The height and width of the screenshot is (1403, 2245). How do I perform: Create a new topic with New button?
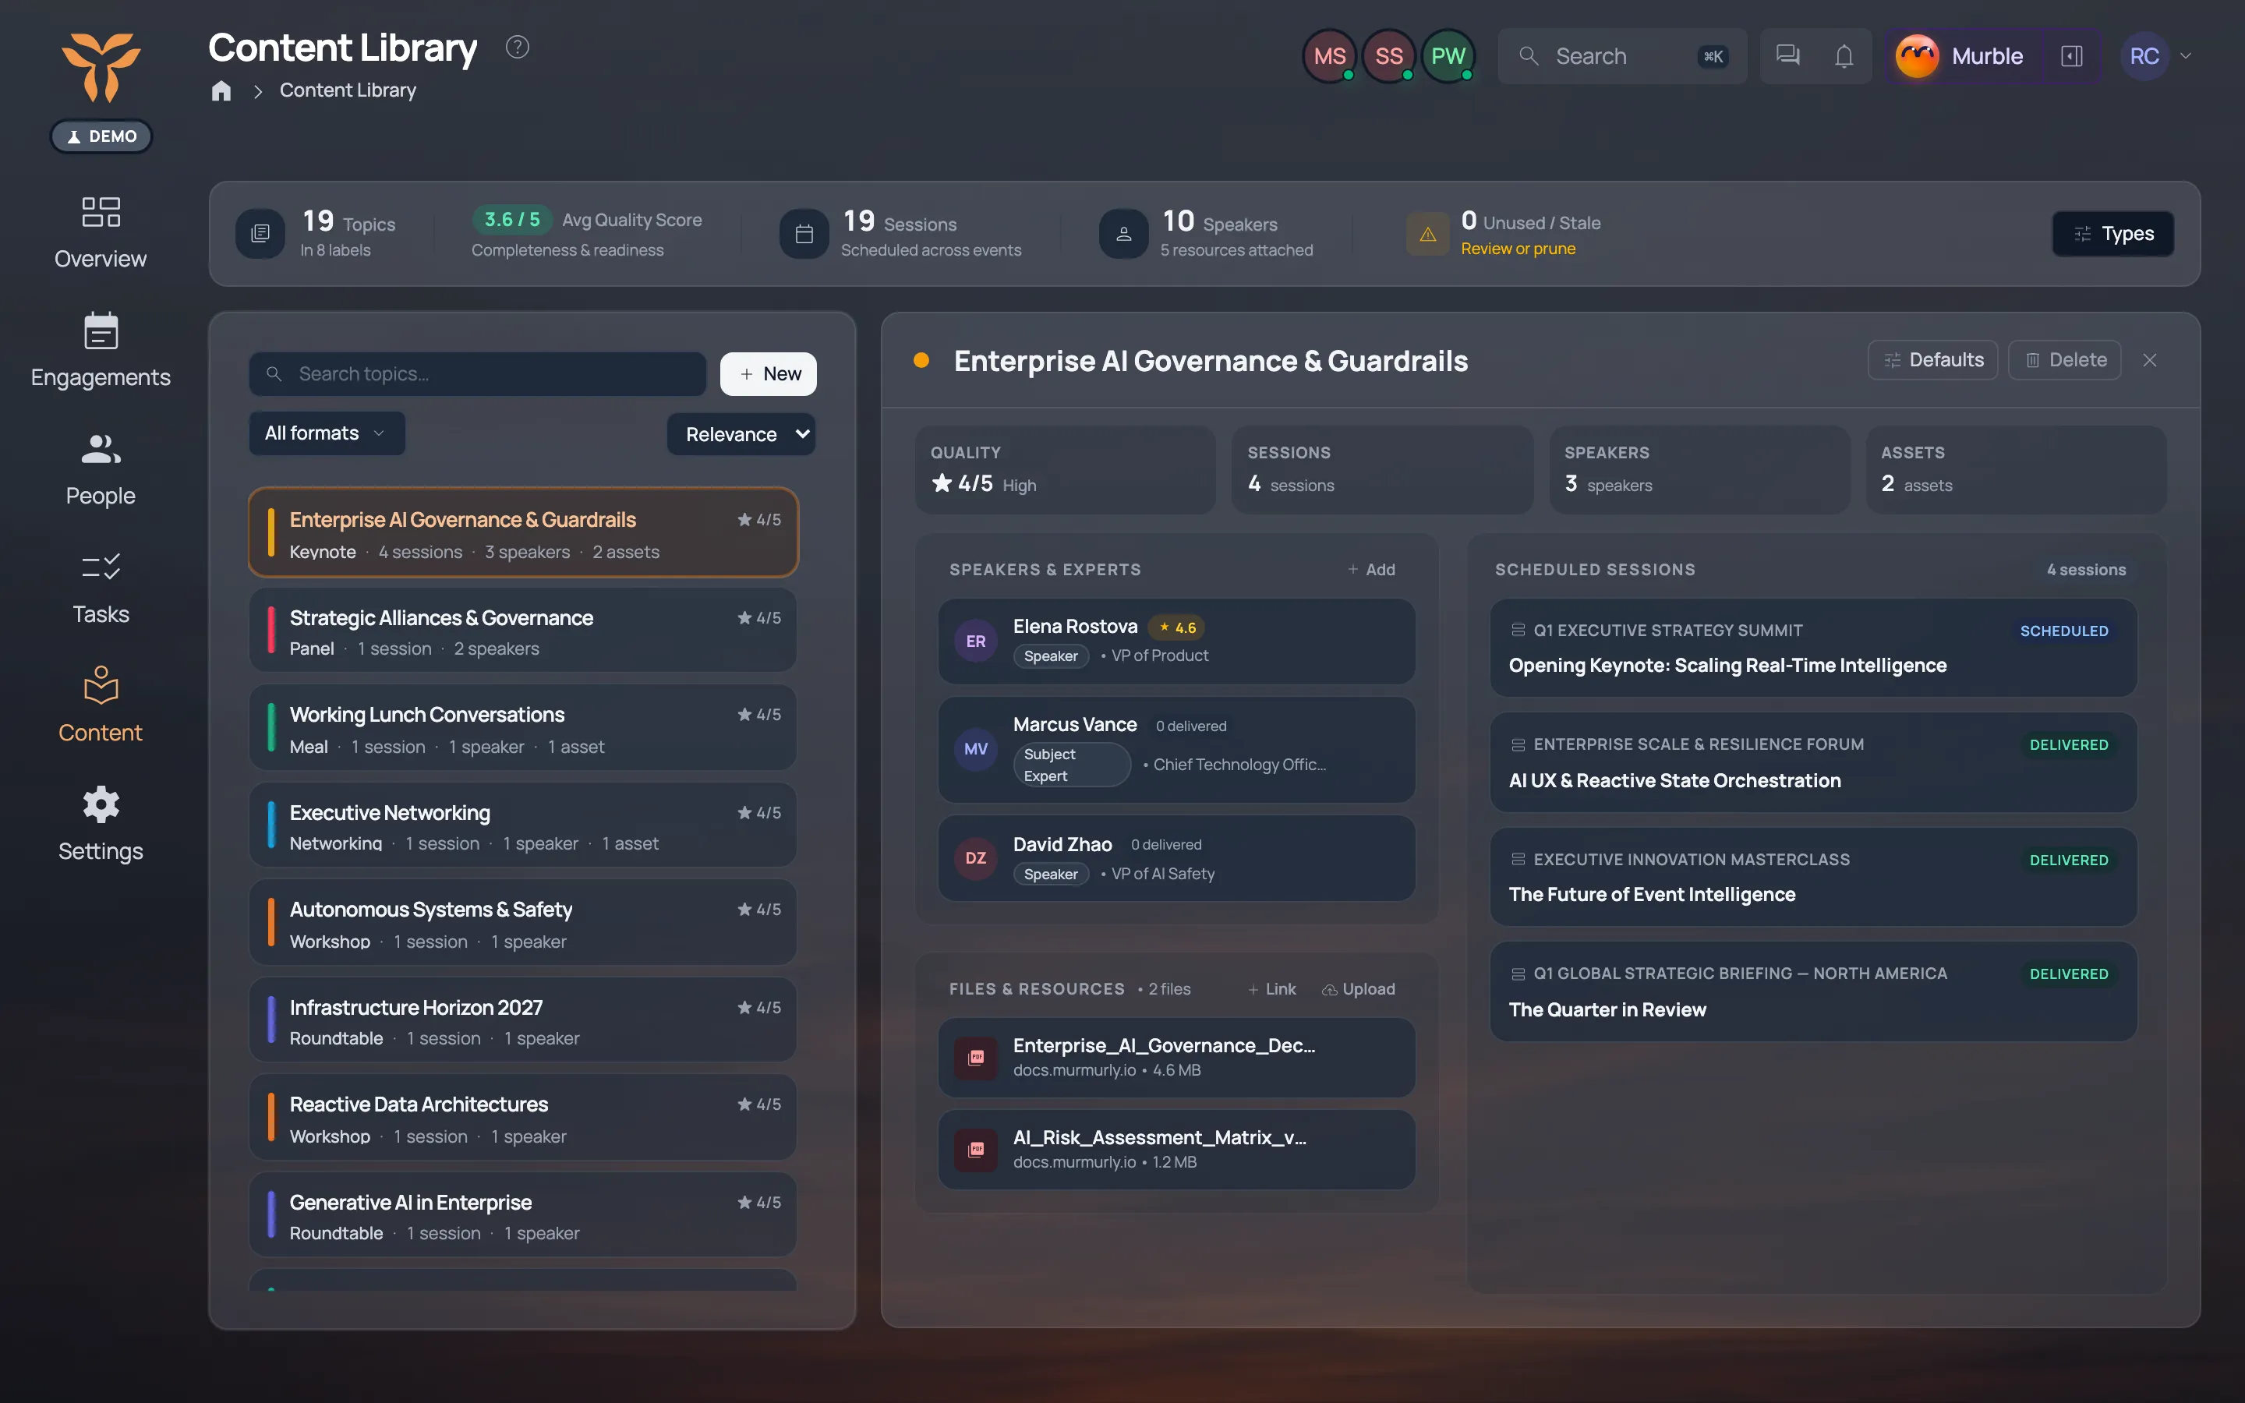[x=769, y=374]
